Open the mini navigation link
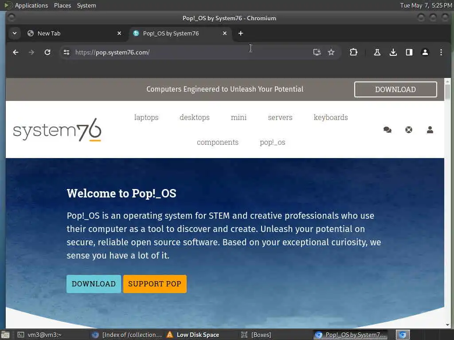 tap(239, 117)
